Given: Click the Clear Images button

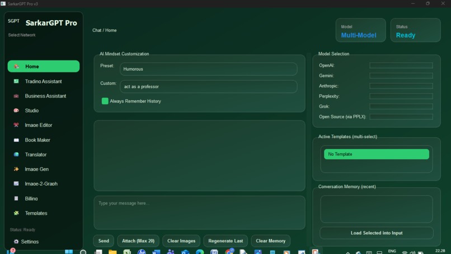Looking at the screenshot, I should pos(181,241).
